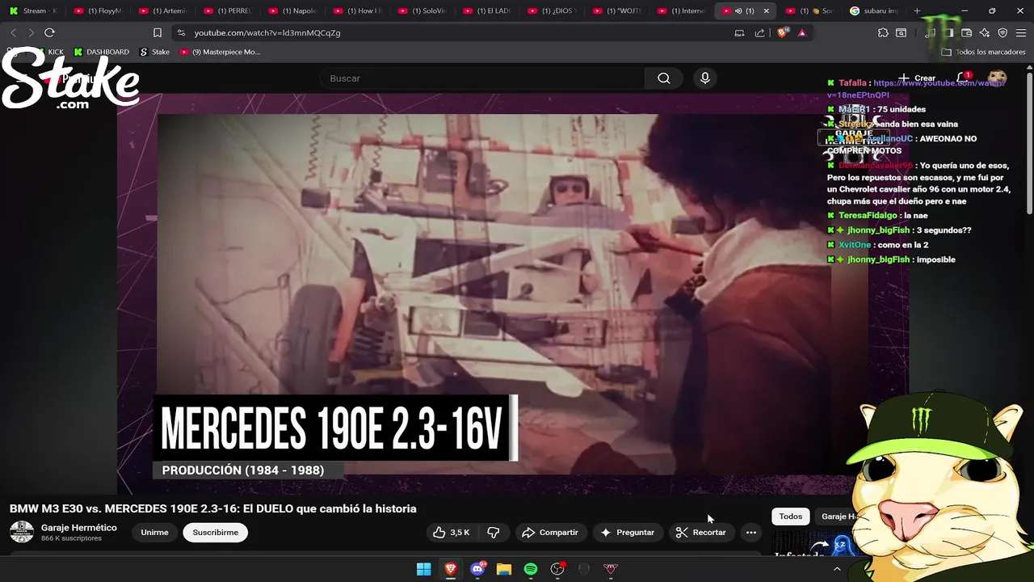Switch to the SoloVi tab
This screenshot has width=1034, height=582.
(422, 11)
